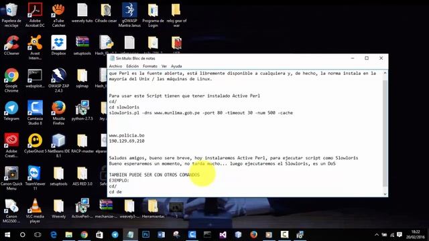Select the mechanize archive desktop icon

click(106, 208)
